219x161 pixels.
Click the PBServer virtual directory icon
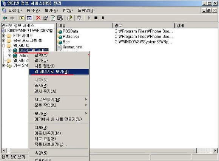tap(60, 37)
